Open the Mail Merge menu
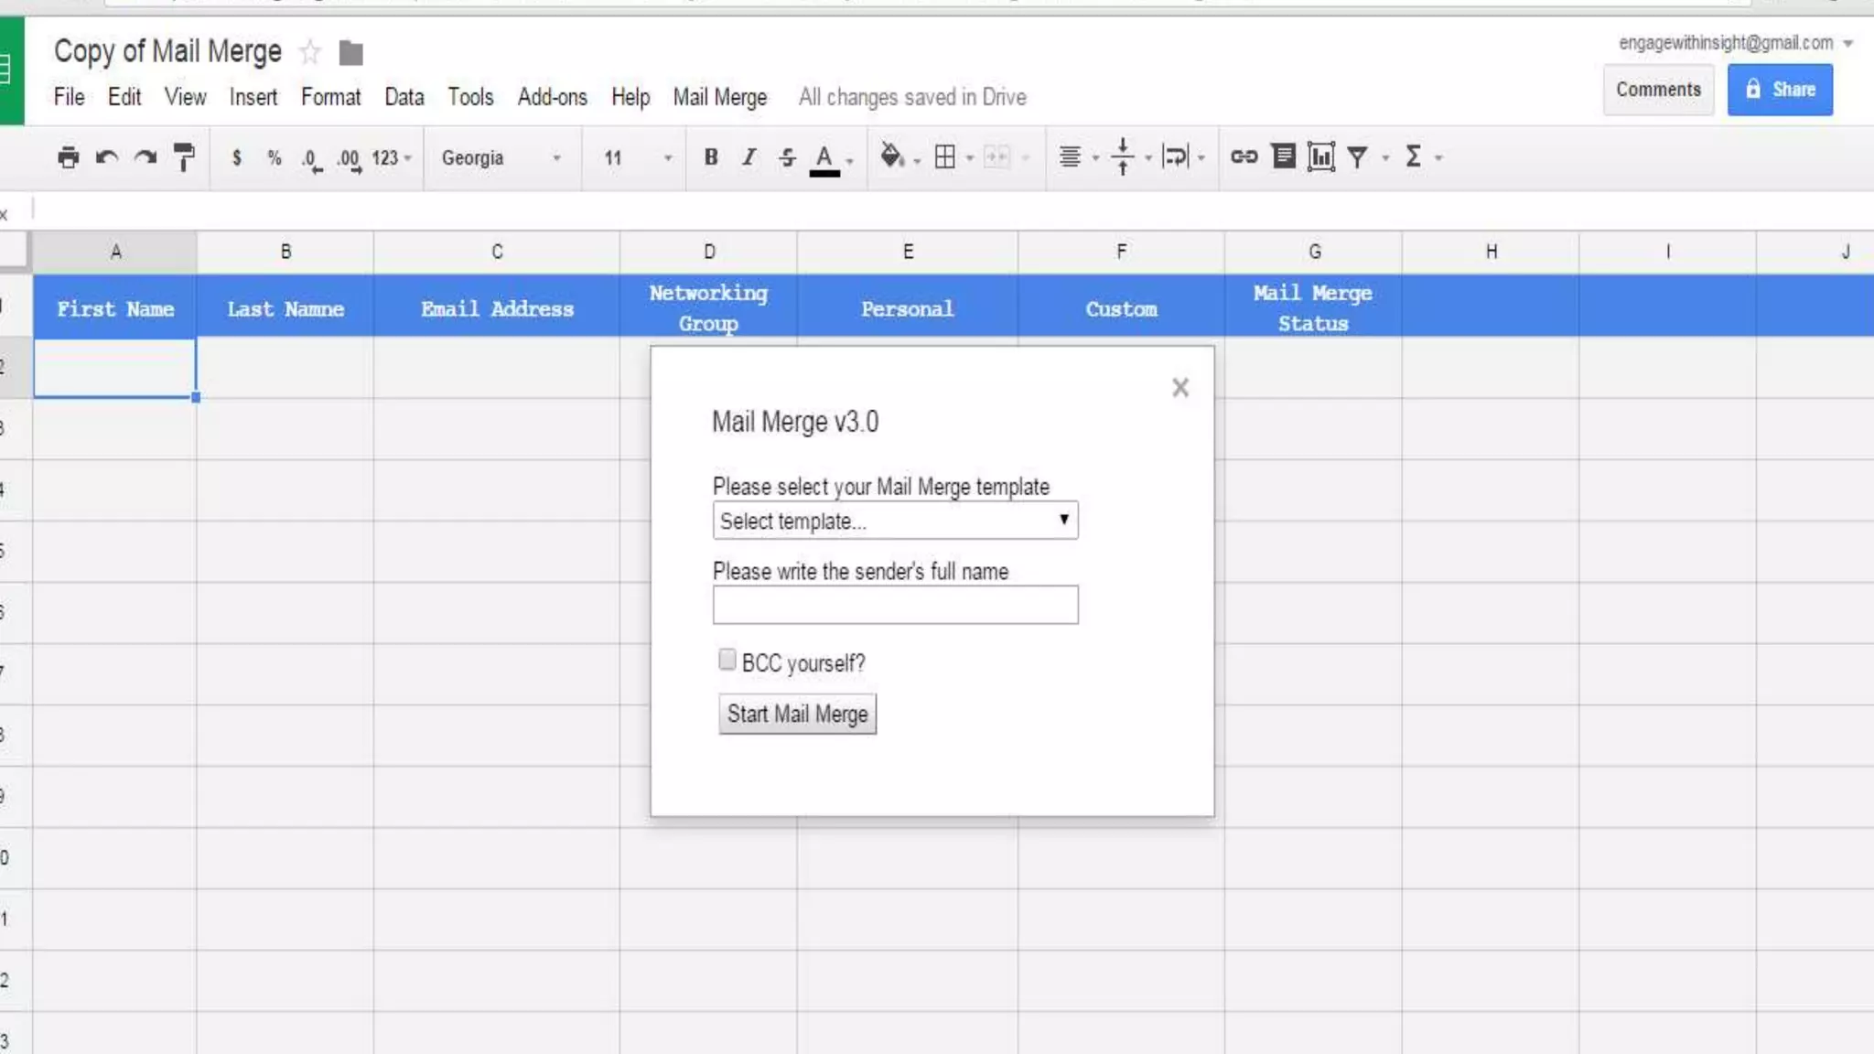Viewport: 1874px width, 1054px height. [719, 97]
